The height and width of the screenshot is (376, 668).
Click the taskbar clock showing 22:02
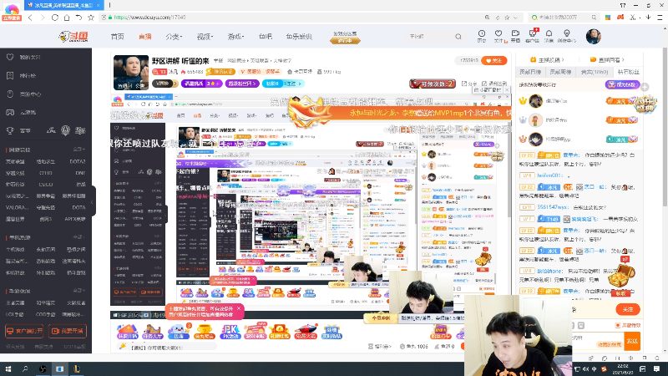tap(622, 368)
